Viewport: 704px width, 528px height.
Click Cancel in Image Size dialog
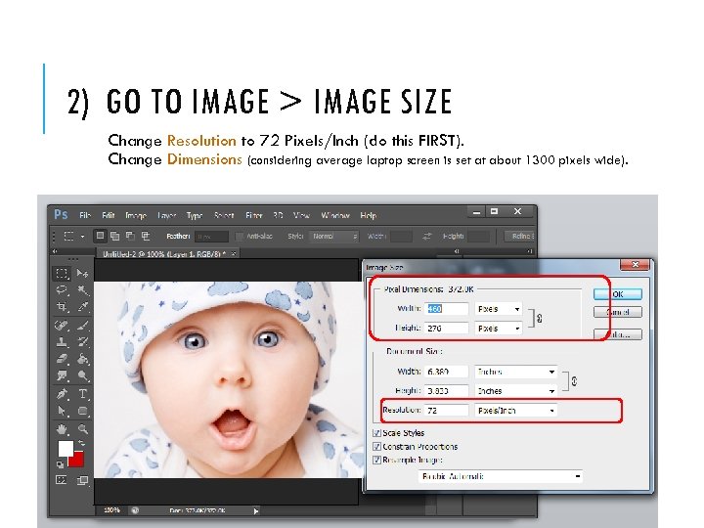(x=618, y=312)
